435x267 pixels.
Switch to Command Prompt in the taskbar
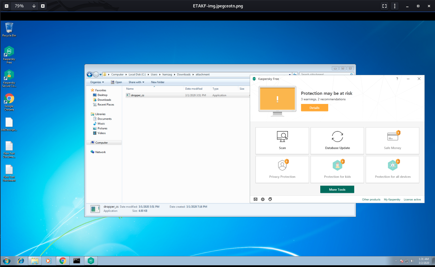pyautogui.click(x=77, y=261)
